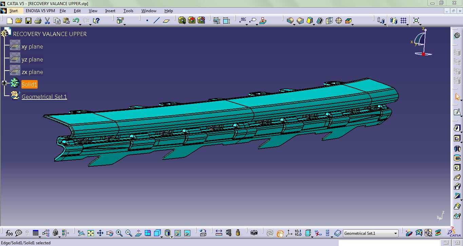This screenshot has height=246, width=463.
Task: Click the Capture camera icon
Action: click(x=254, y=233)
